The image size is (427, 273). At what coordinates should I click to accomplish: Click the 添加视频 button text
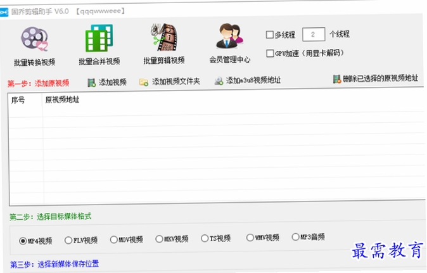click(113, 82)
